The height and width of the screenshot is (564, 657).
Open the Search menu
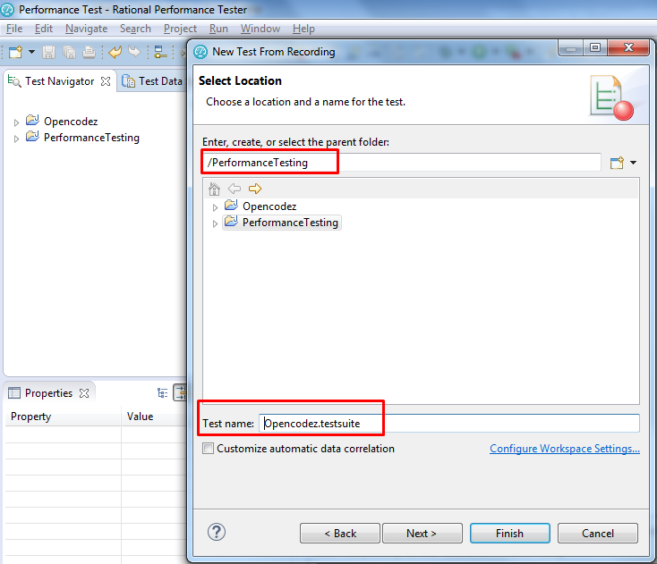coord(135,29)
